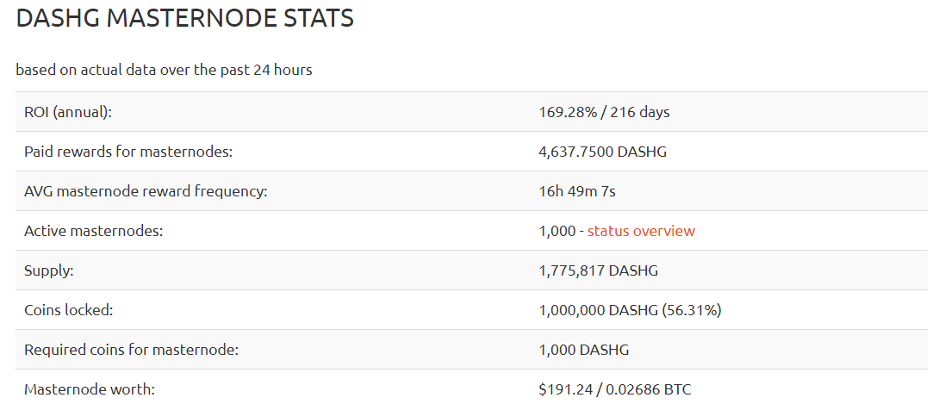
Task: Click the value '169.28% / 216 days'
Action: (x=604, y=112)
